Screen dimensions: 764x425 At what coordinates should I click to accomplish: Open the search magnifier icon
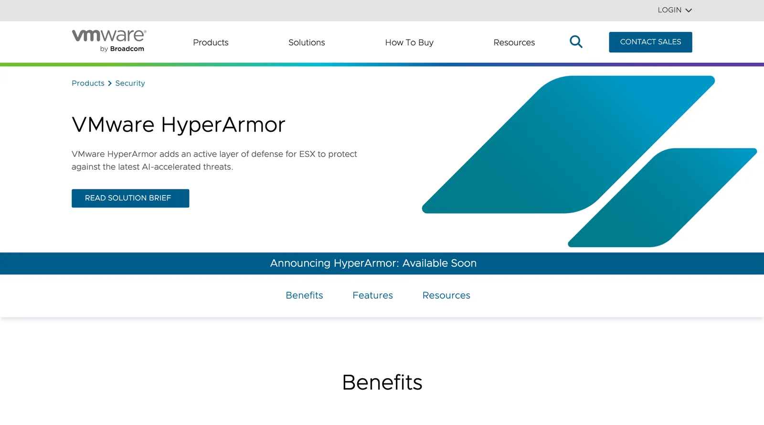pyautogui.click(x=576, y=42)
